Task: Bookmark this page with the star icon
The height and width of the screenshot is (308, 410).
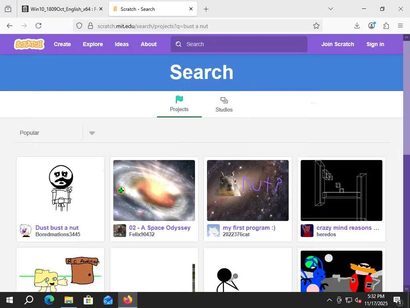Action: (316, 26)
